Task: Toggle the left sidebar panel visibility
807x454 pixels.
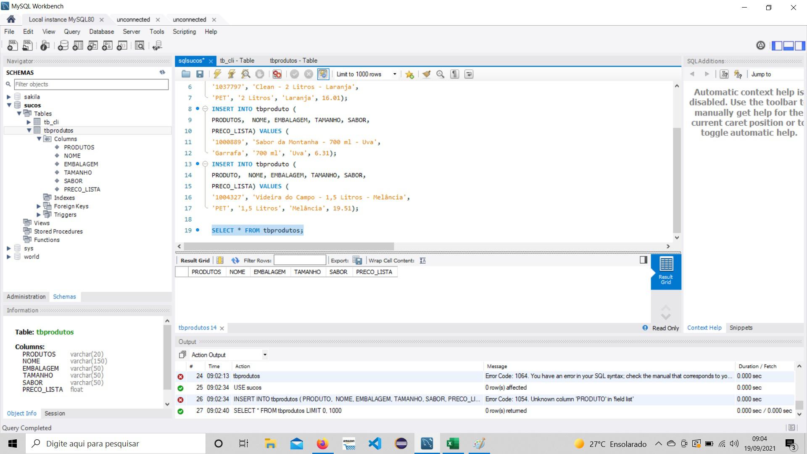Action: click(x=777, y=45)
